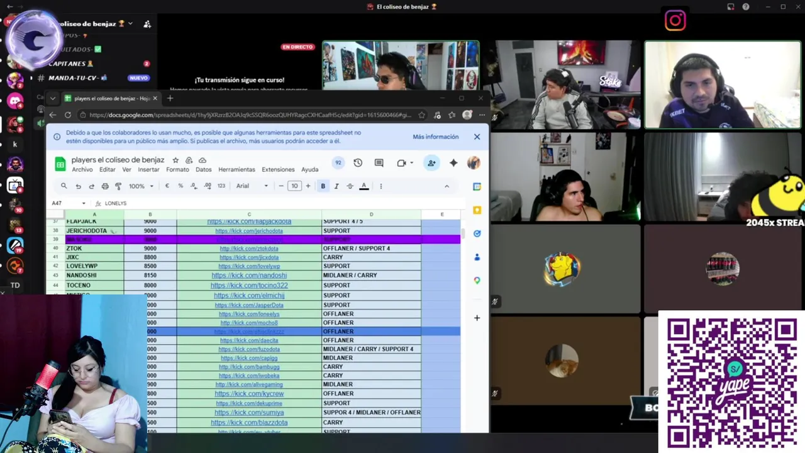Click the move-to-folder icon beside title

[x=189, y=160]
